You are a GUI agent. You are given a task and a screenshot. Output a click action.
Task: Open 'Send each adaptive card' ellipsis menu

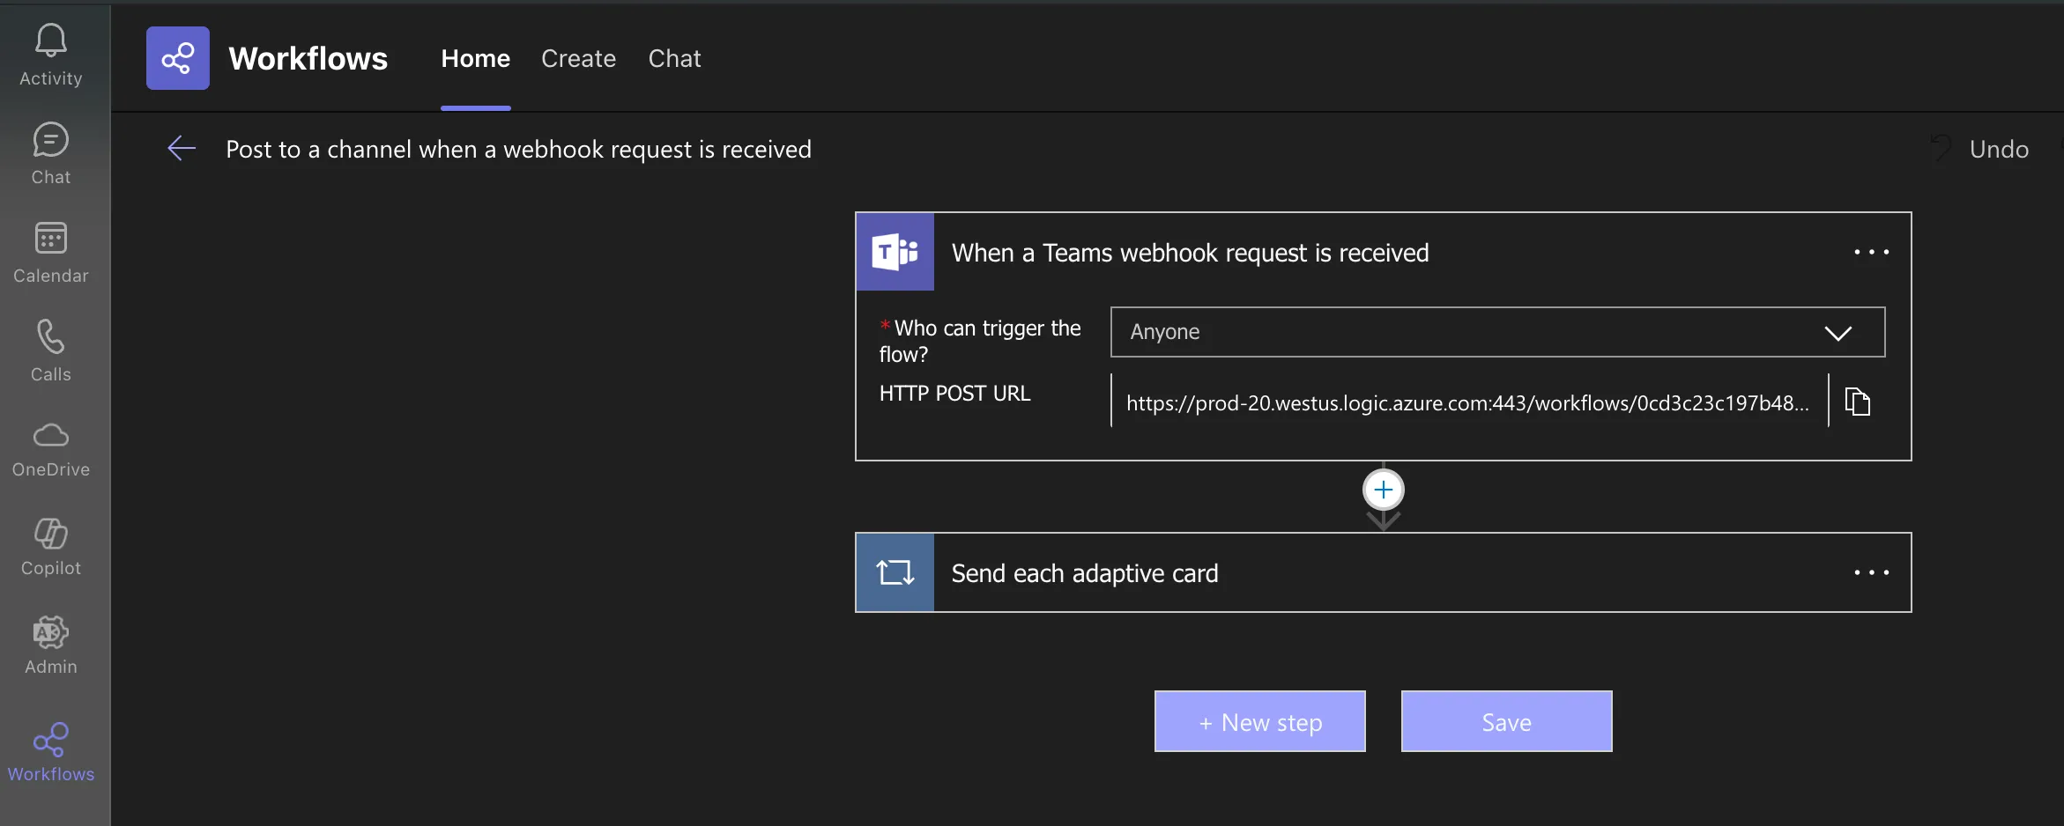pyautogui.click(x=1871, y=572)
